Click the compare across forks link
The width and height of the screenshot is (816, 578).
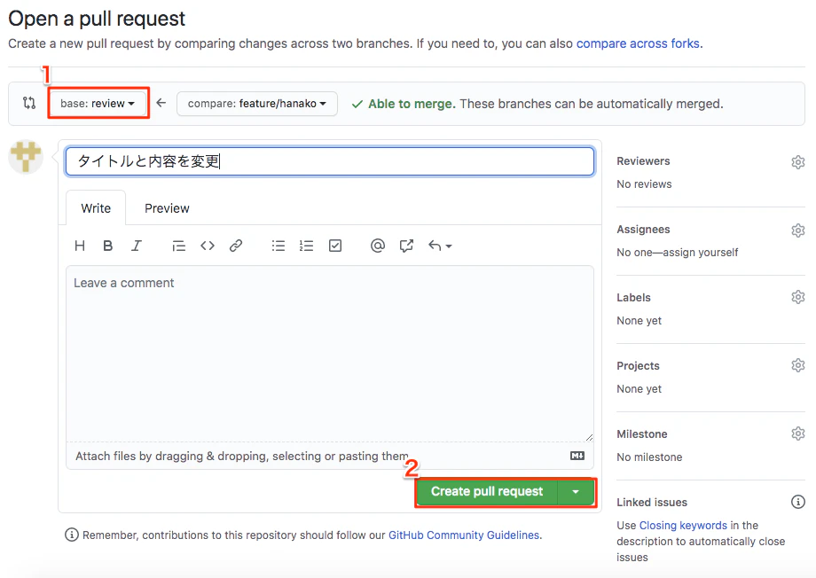638,43
